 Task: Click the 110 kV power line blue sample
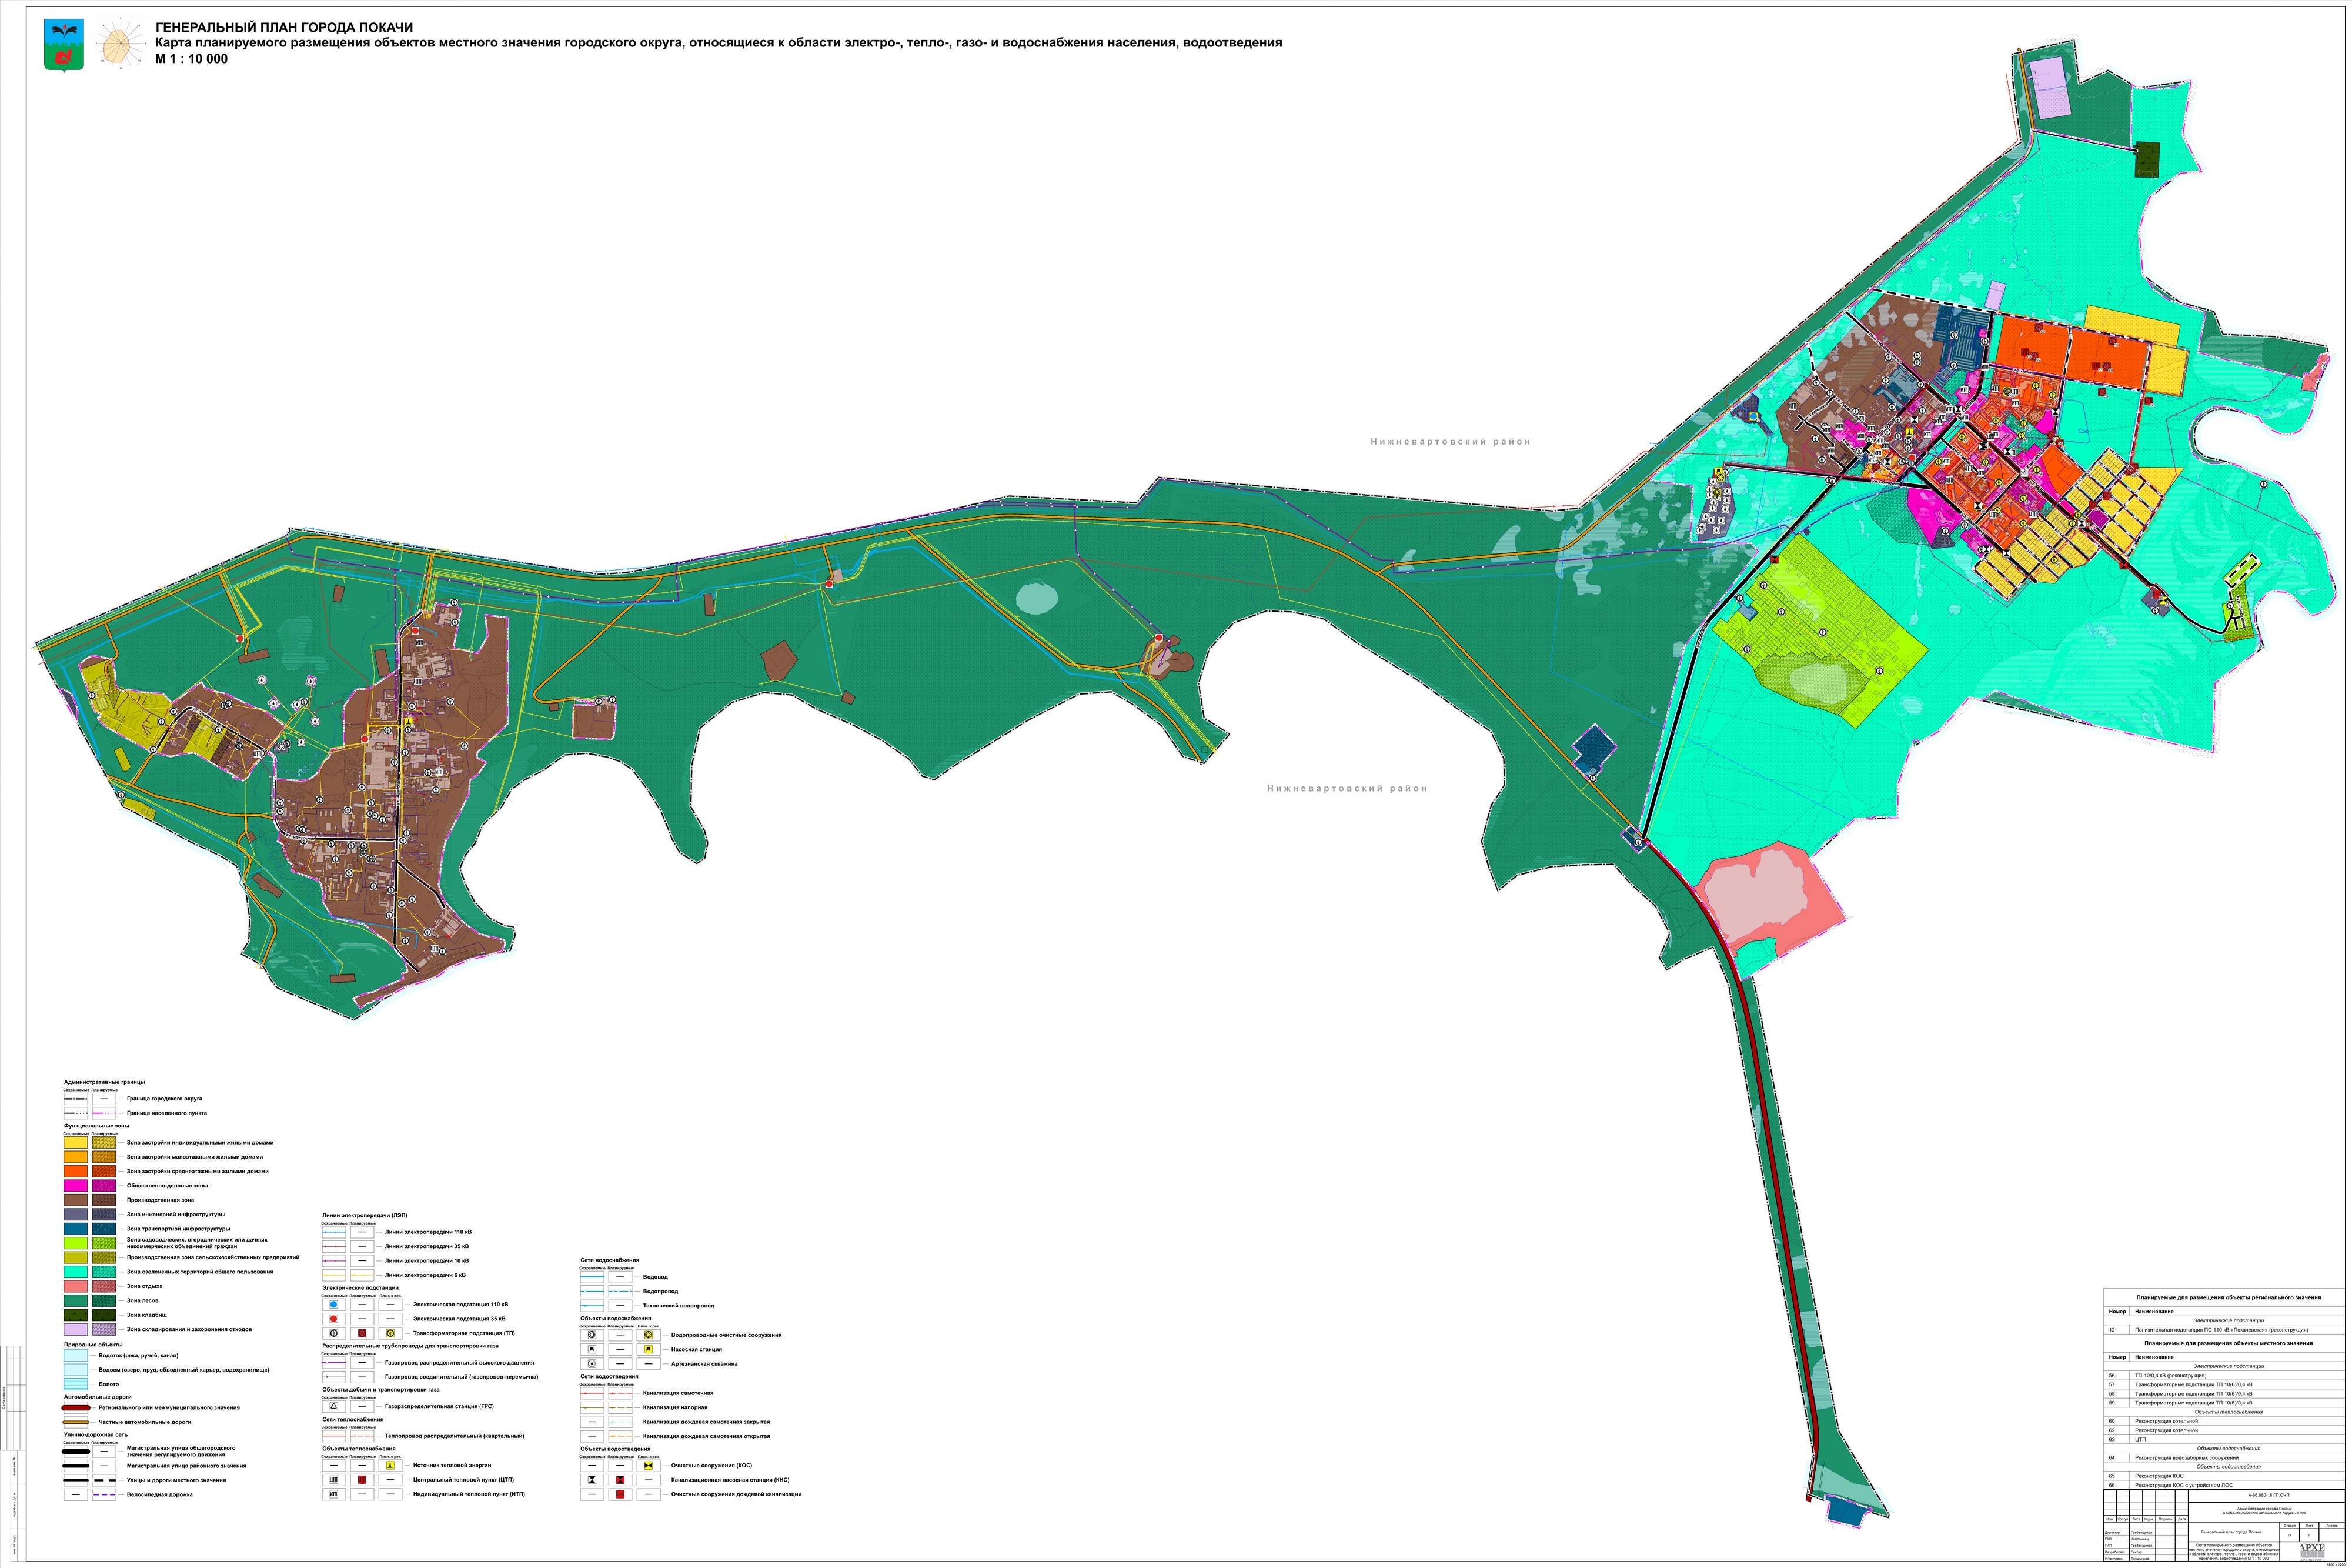click(334, 1232)
